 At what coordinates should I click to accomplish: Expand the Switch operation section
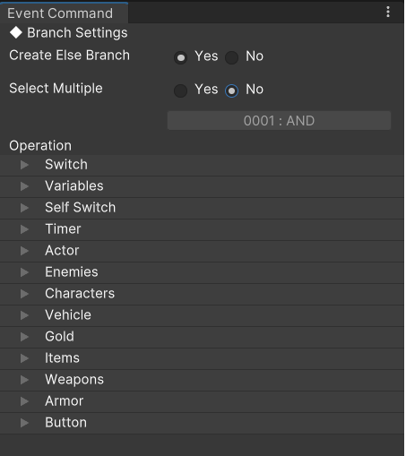24,165
